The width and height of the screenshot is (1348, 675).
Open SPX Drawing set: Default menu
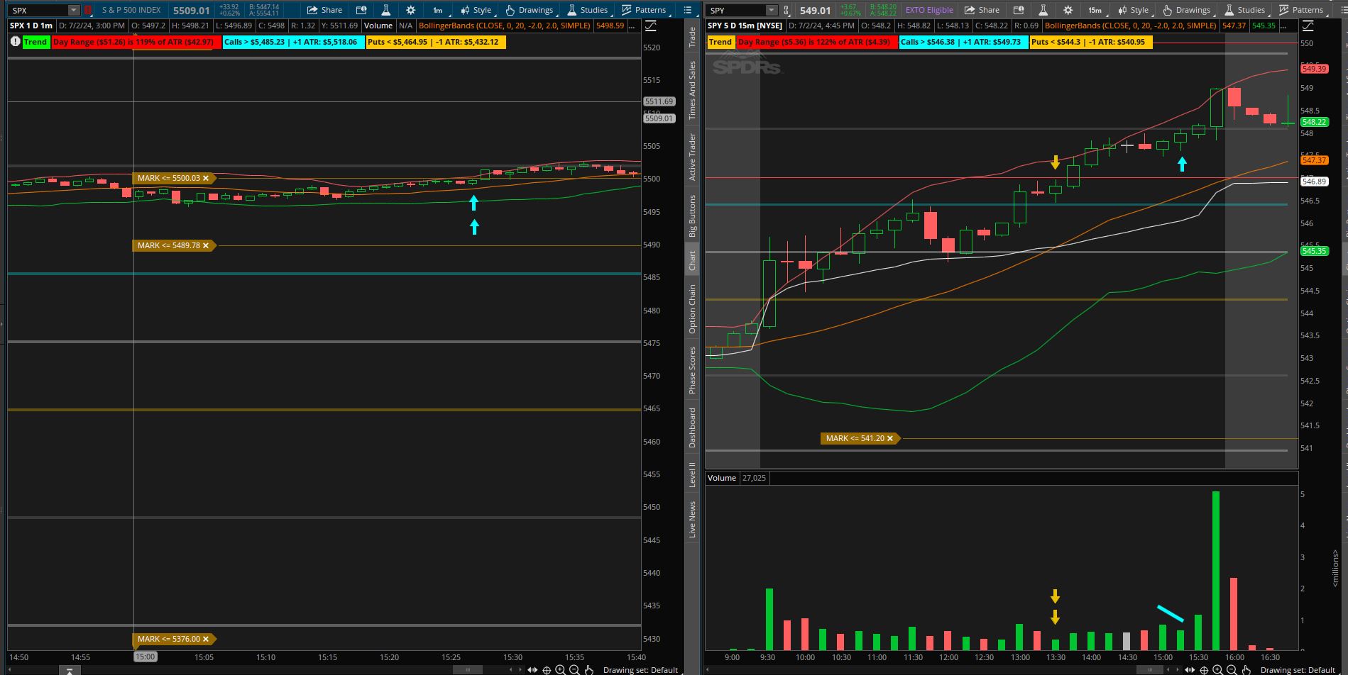pos(641,670)
